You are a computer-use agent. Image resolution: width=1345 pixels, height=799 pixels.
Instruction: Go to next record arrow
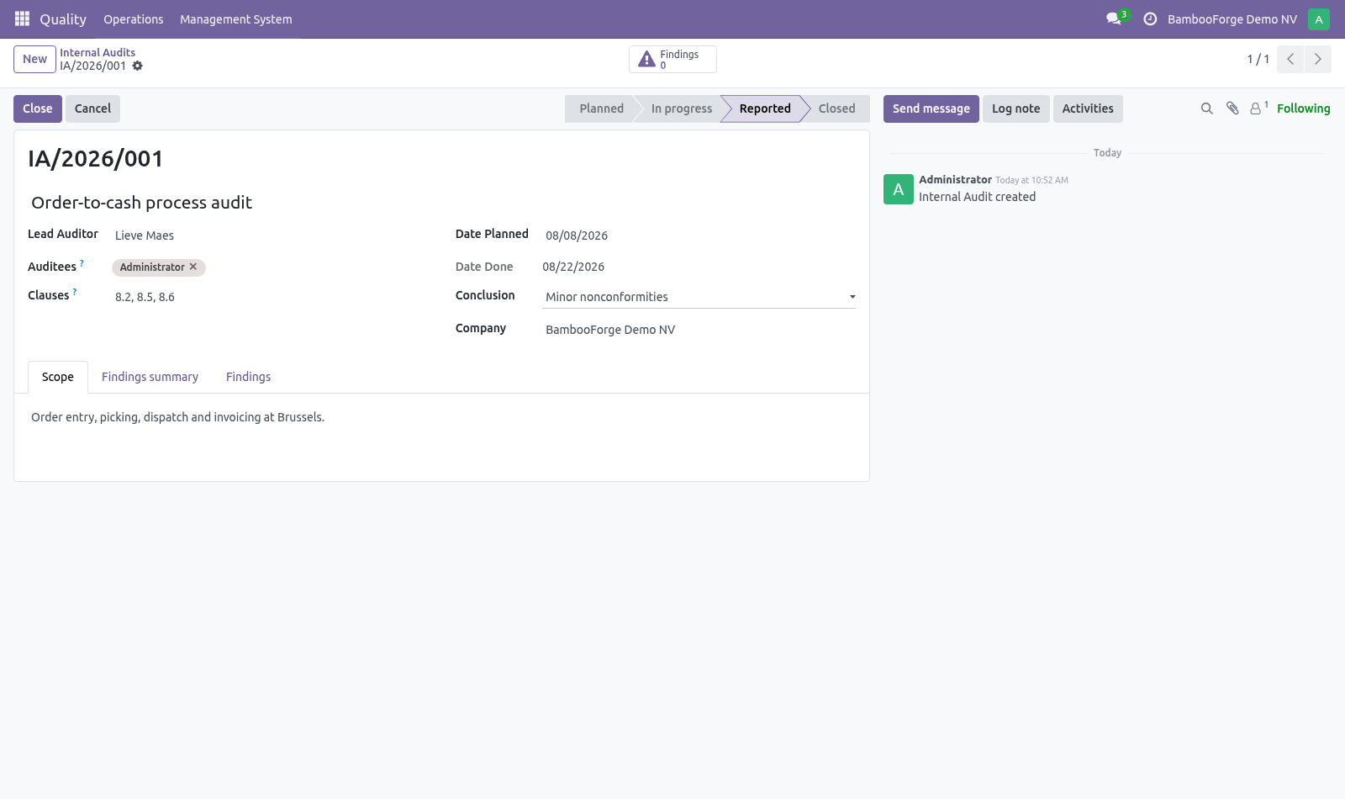[x=1317, y=59]
